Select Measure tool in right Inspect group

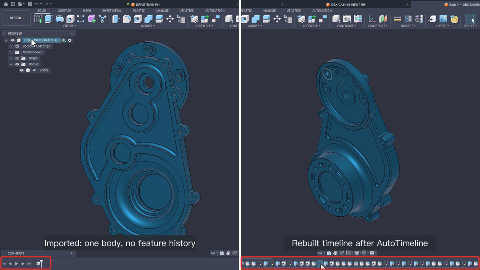[x=397, y=19]
